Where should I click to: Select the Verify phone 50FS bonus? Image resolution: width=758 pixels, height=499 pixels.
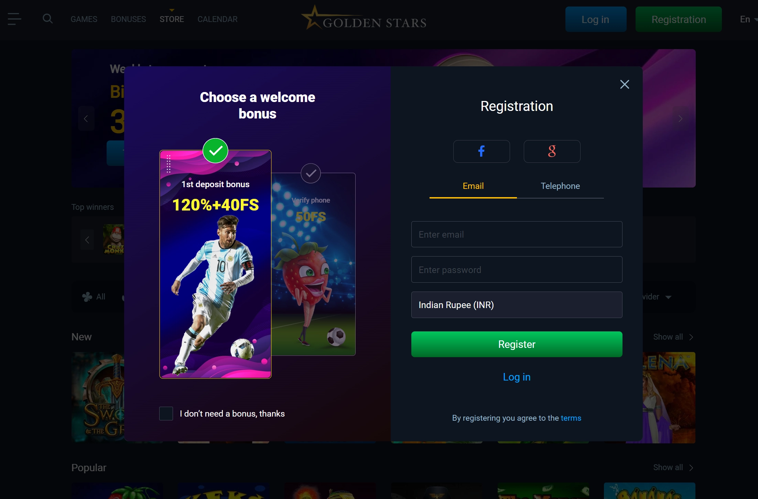[x=313, y=264]
